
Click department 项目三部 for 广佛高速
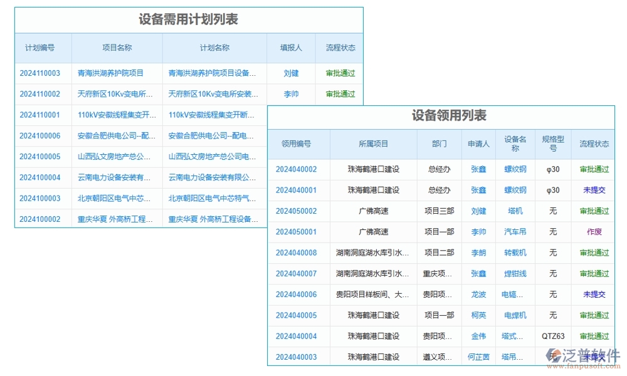(438, 211)
